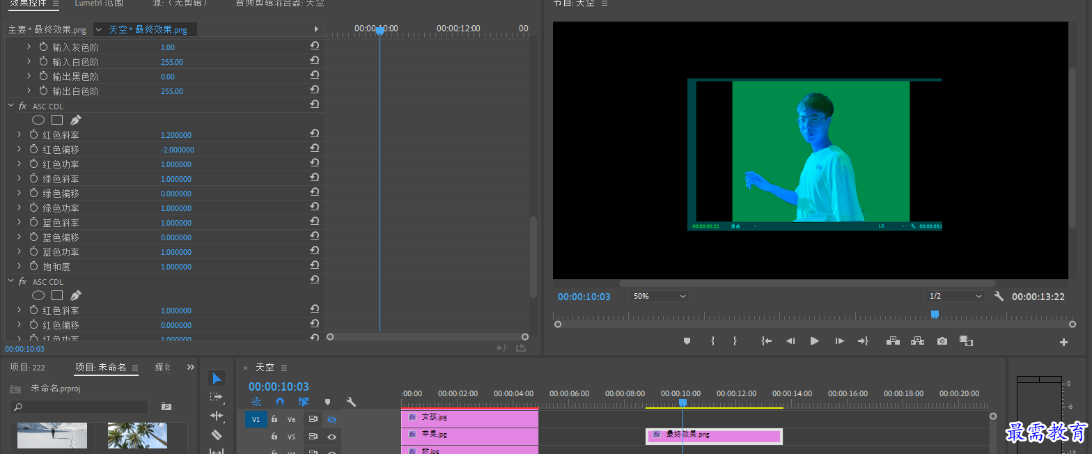Open the clip selector dropdown arrow before 天空 * 最终效果.png
The image size is (1092, 454).
pyautogui.click(x=98, y=29)
